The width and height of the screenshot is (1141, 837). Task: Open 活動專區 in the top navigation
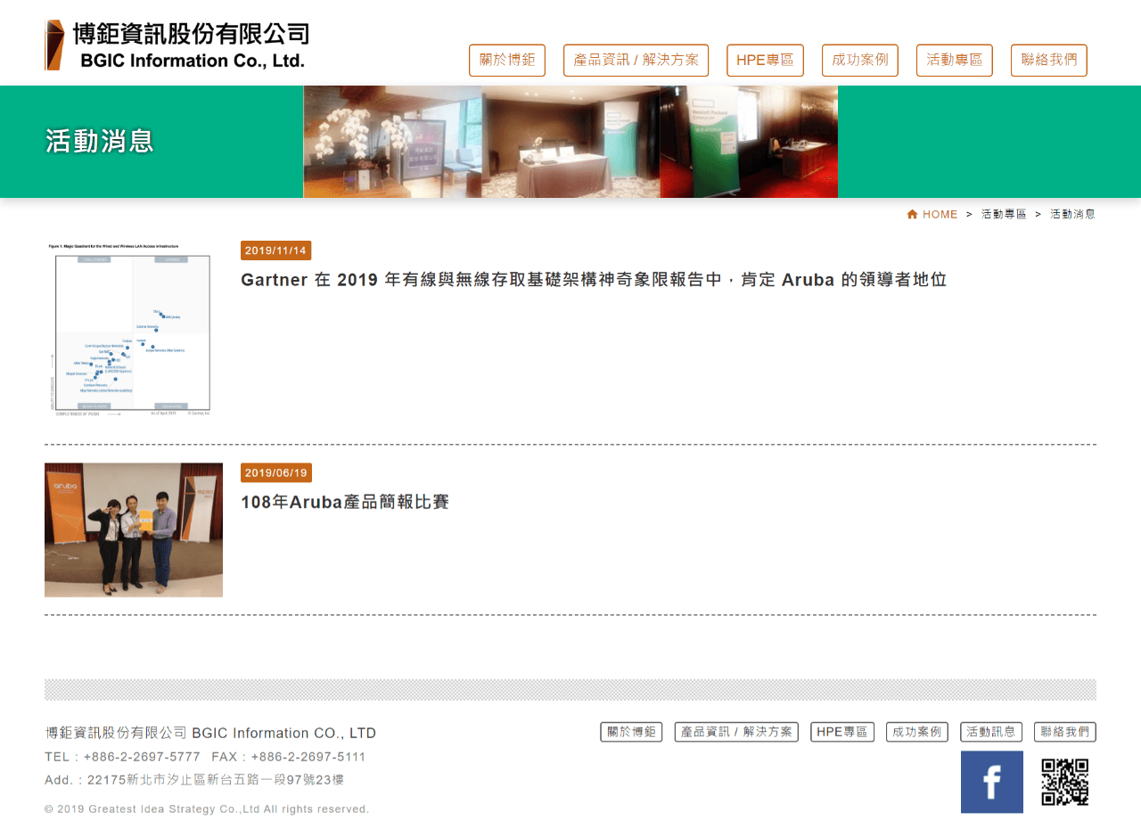(x=955, y=61)
